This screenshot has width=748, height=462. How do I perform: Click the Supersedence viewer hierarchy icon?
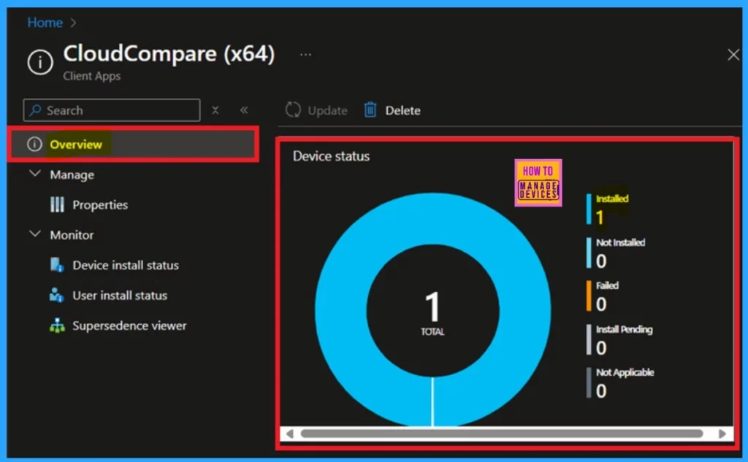(x=57, y=326)
